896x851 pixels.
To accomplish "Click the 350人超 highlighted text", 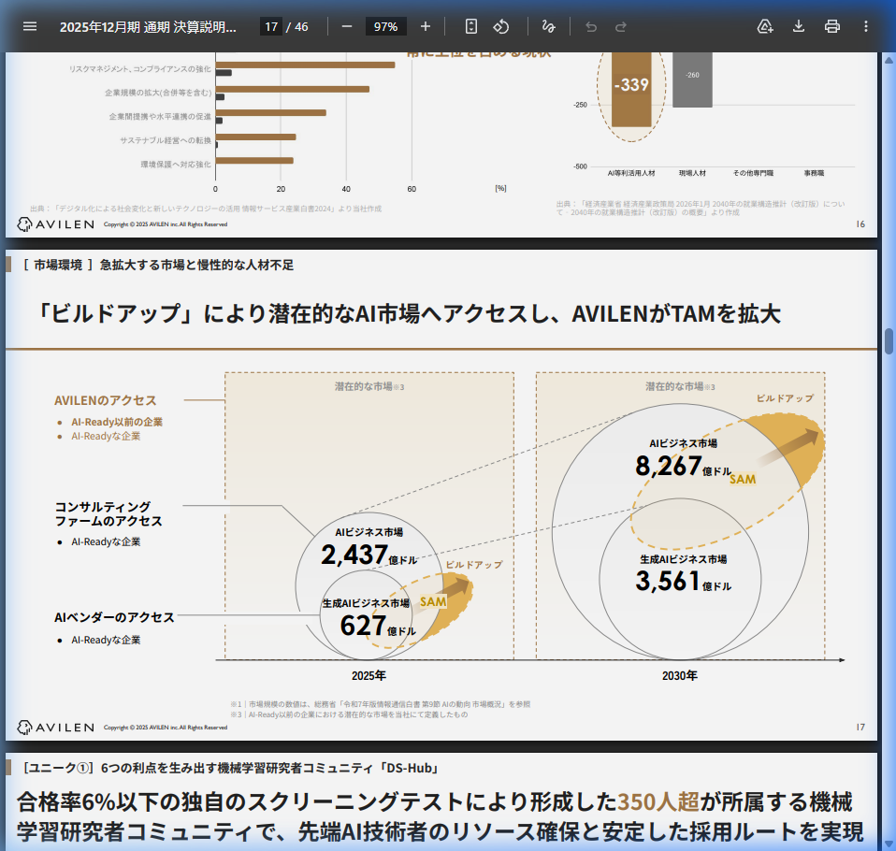I will point(658,801).
